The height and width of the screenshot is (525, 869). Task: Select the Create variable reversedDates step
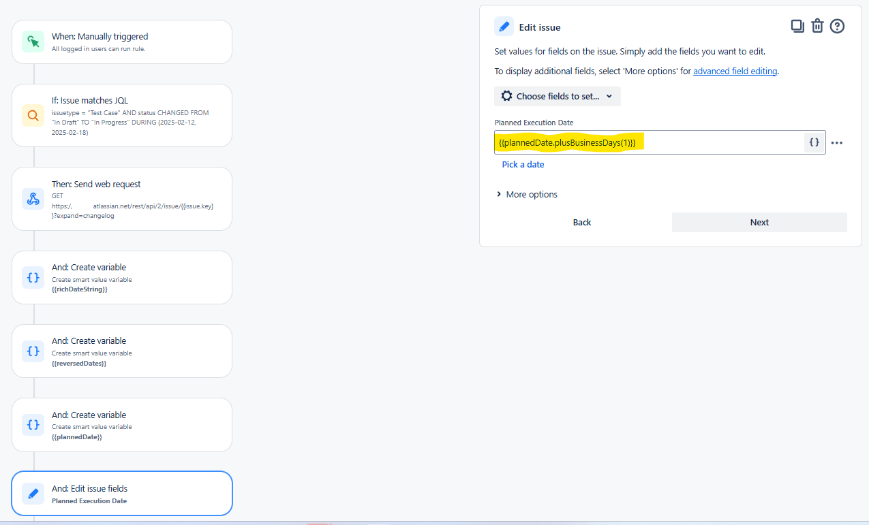click(122, 351)
